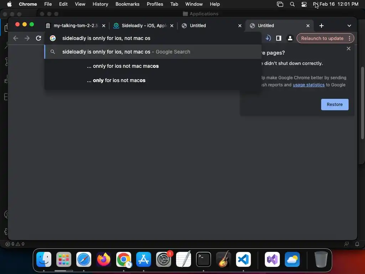
Task: Open the Help menu
Action: click(x=215, y=4)
